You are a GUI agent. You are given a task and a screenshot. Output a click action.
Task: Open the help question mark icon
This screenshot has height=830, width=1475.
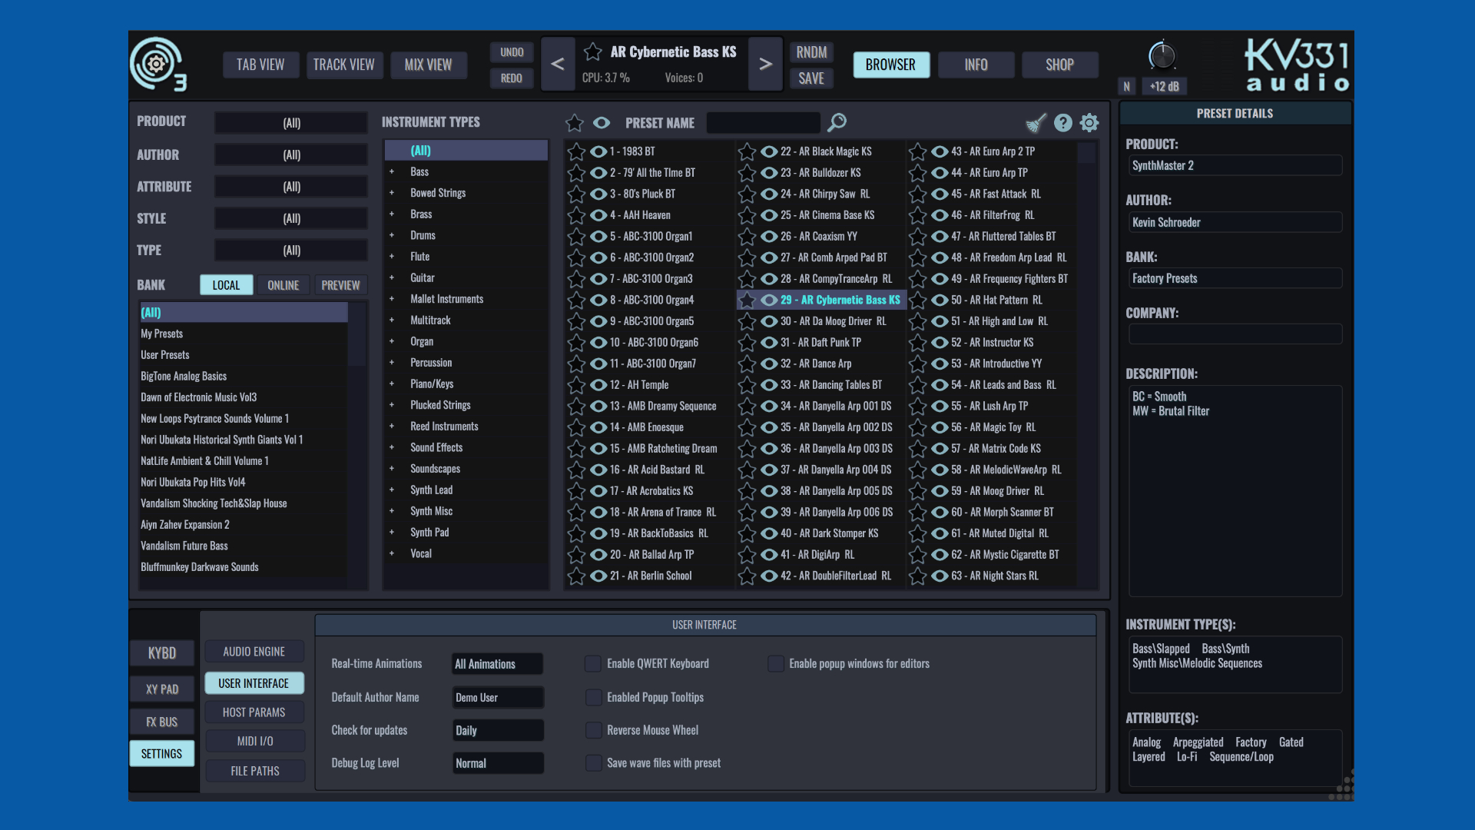[x=1062, y=123]
